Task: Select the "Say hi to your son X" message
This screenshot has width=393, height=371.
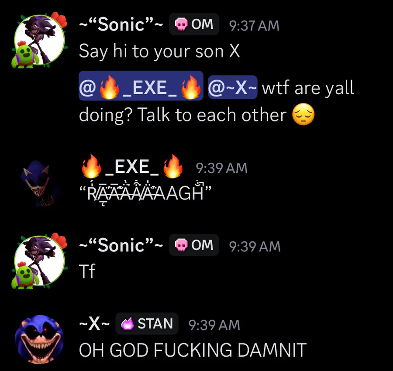Action: tap(160, 52)
